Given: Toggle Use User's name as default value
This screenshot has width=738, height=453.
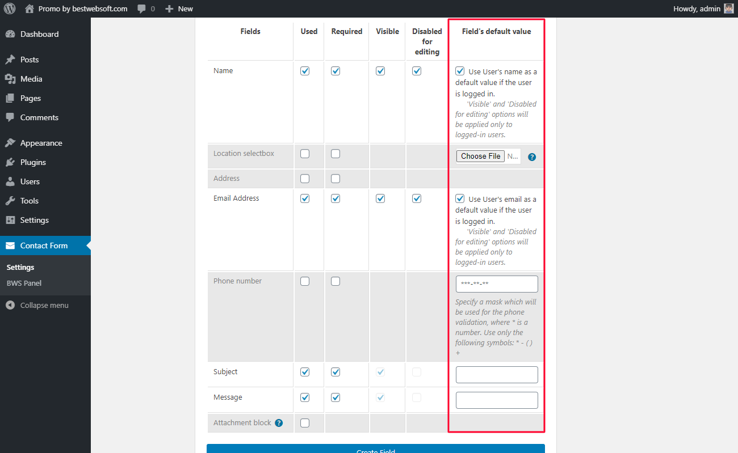Looking at the screenshot, I should pyautogui.click(x=460, y=71).
